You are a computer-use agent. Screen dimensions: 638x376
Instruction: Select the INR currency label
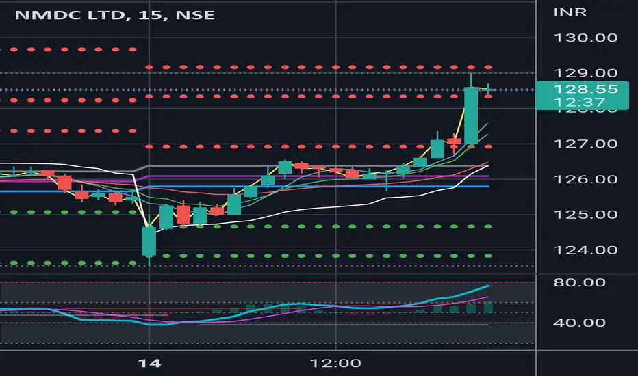click(570, 12)
